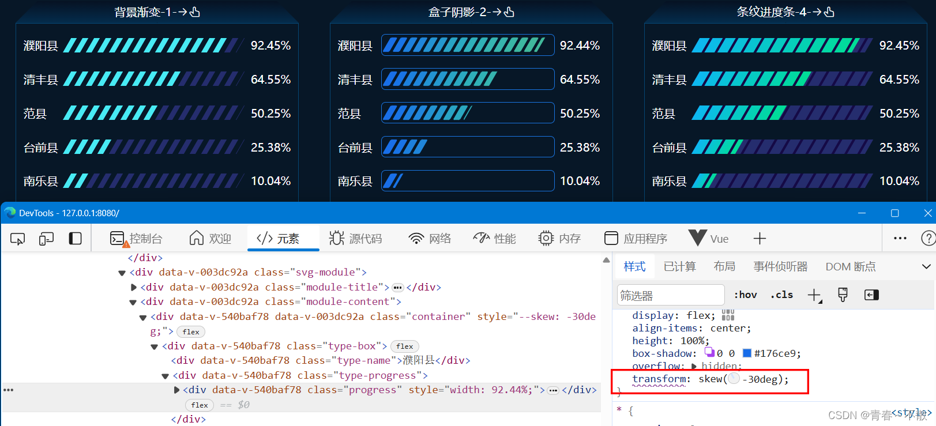Open the 源代码 sources tab
The image size is (936, 426).
(355, 239)
